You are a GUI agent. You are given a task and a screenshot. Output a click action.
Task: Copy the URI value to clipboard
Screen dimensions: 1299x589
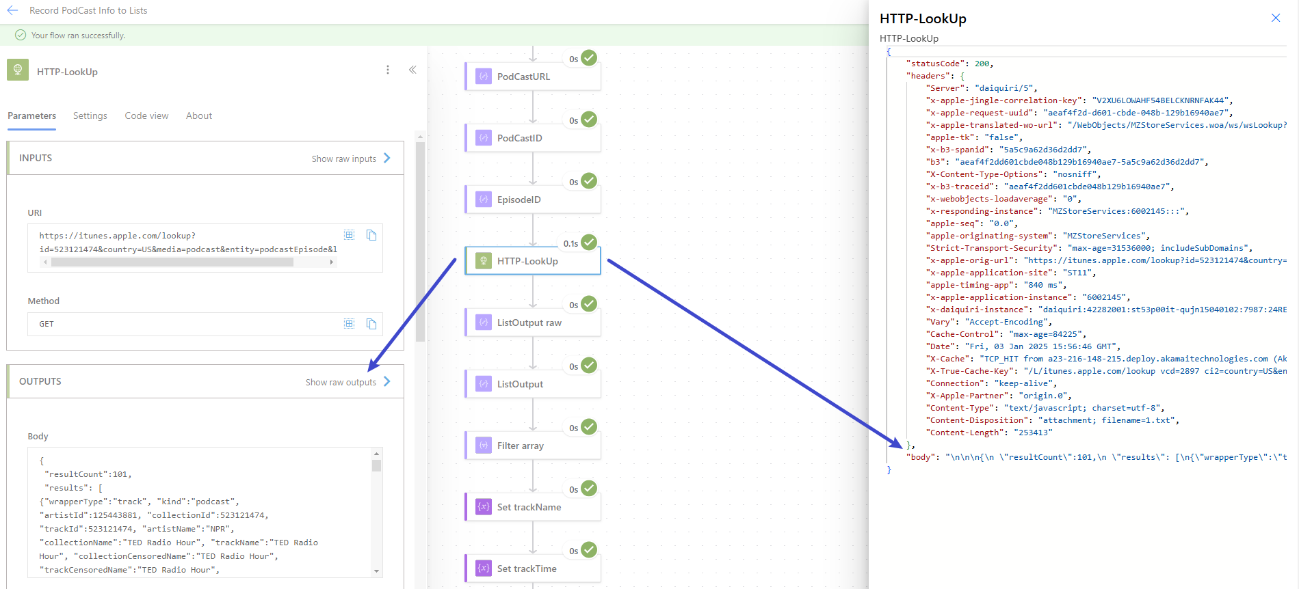point(371,235)
